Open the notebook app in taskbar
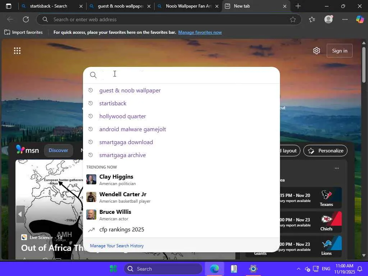The height and width of the screenshot is (276, 368). pyautogui.click(x=234, y=269)
